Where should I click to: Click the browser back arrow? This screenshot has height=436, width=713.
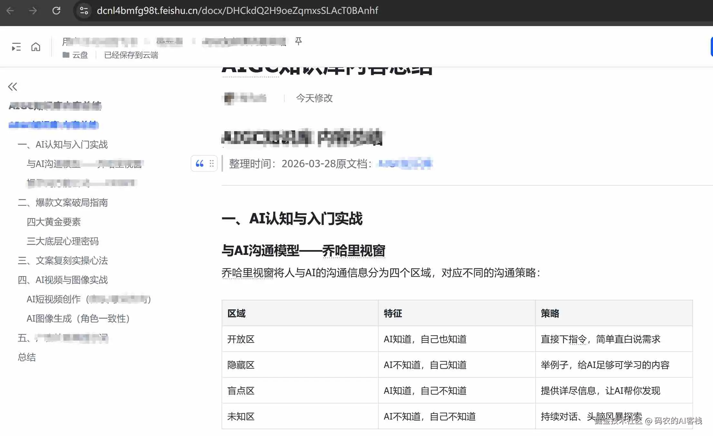pos(10,11)
